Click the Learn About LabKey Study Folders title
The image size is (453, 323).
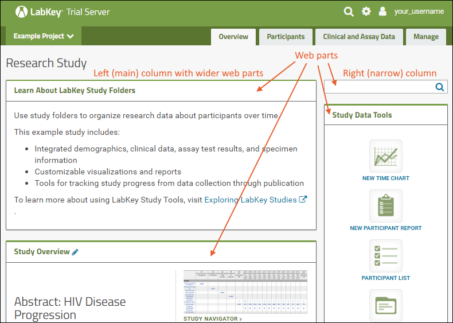coord(75,91)
